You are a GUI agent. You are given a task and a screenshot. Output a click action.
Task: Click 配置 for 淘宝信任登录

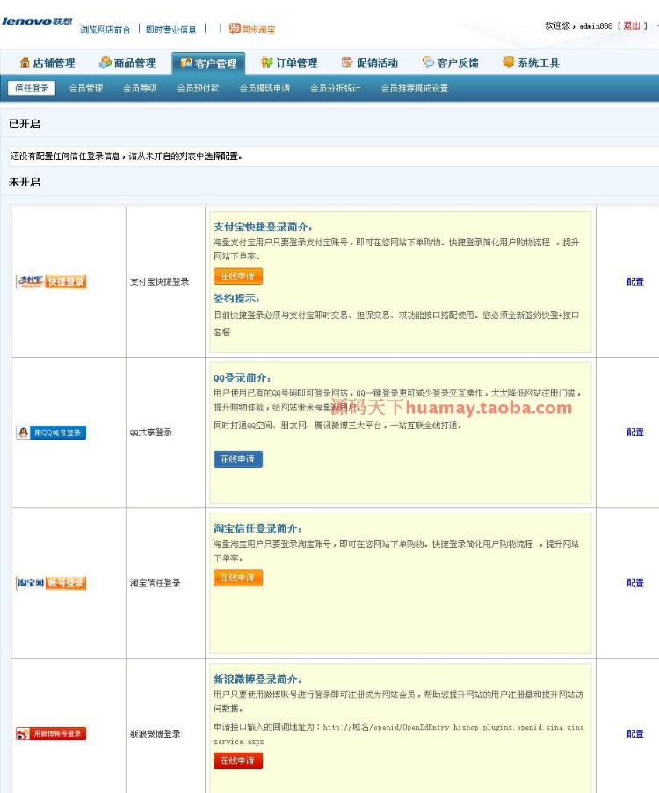point(635,583)
